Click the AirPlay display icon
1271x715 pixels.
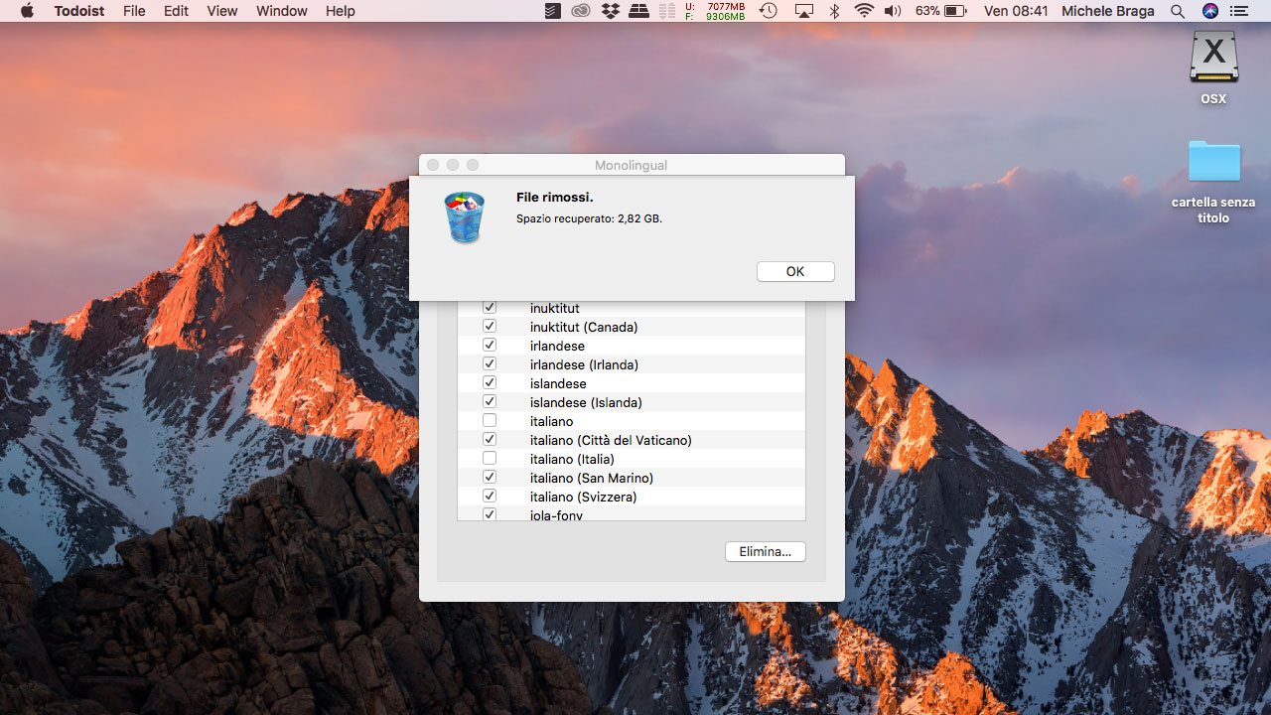(803, 11)
